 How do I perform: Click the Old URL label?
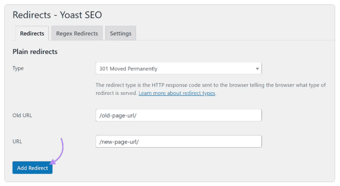coord(22,115)
